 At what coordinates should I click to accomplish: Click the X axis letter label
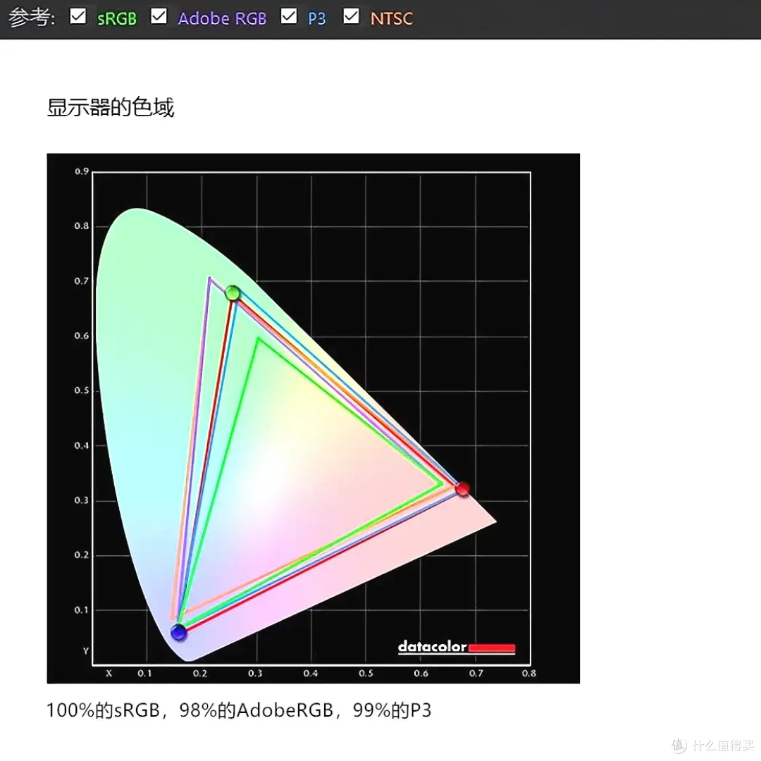(x=109, y=673)
